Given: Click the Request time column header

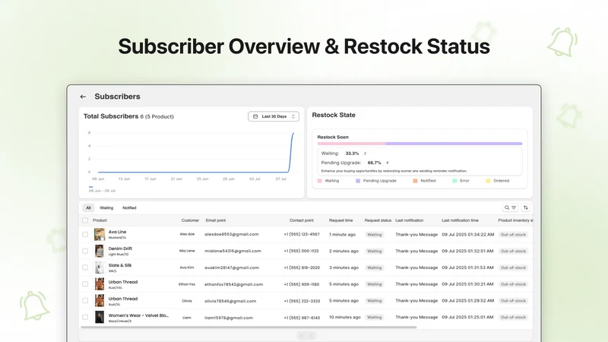Looking at the screenshot, I should tap(340, 220).
